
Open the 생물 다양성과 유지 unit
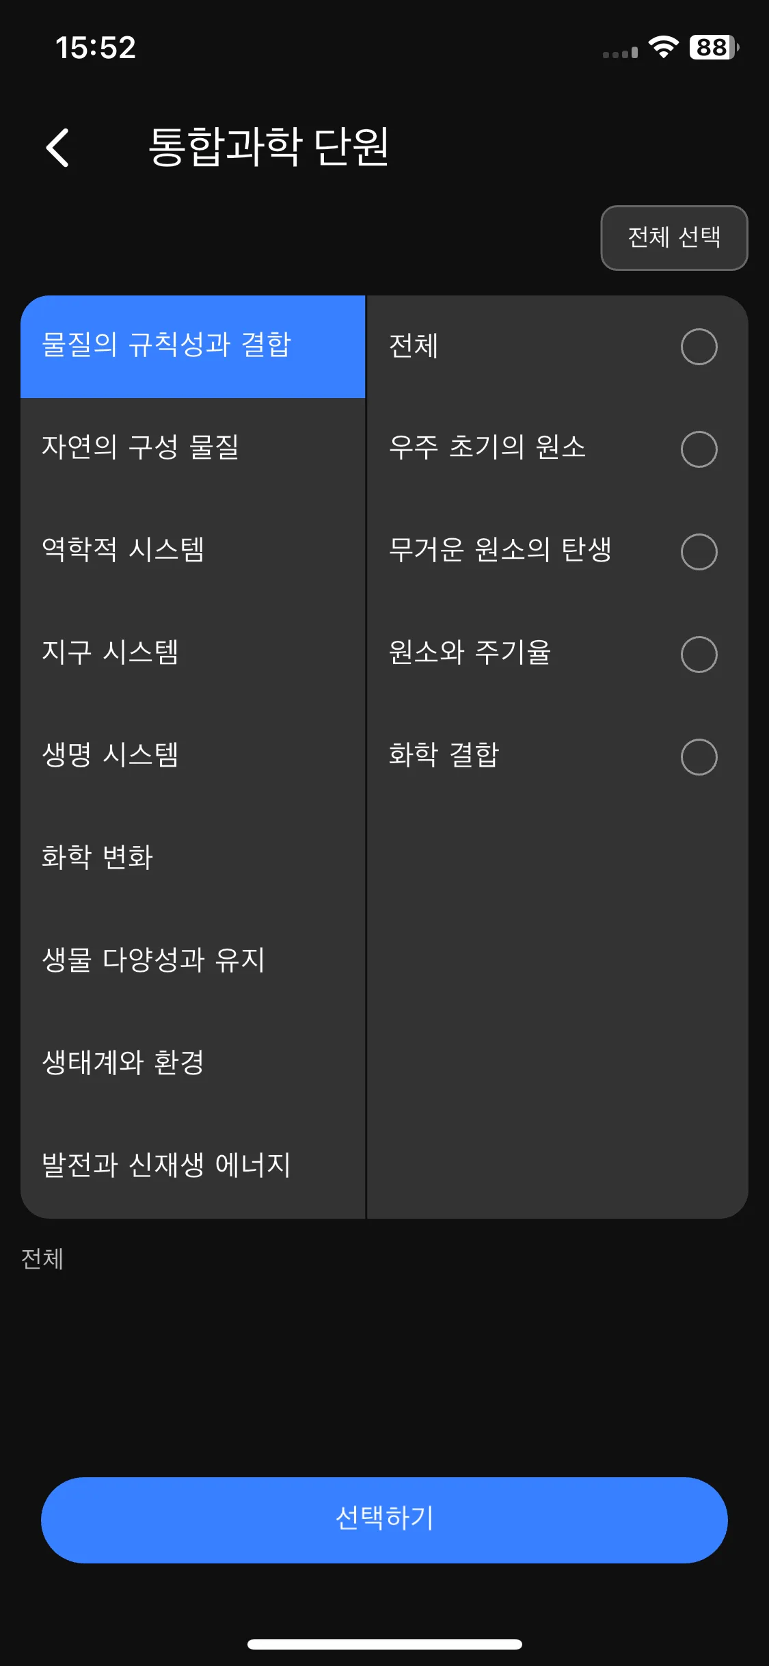tap(193, 962)
